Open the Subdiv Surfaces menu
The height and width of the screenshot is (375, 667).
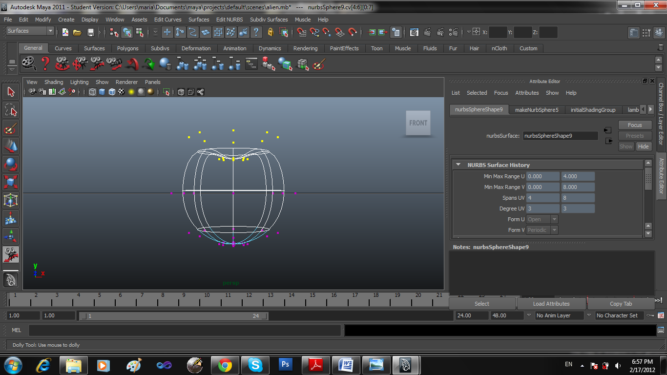click(x=269, y=20)
